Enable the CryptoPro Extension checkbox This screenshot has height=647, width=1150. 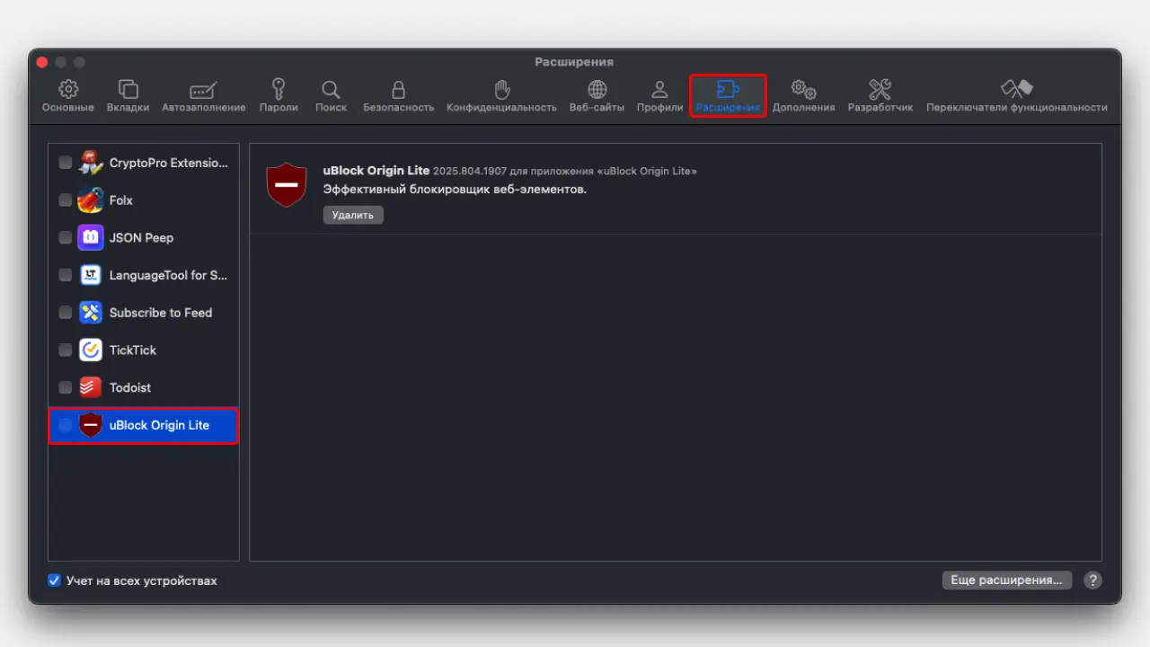point(66,163)
